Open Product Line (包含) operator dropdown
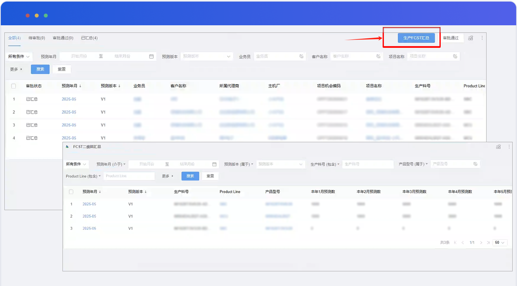The image size is (517, 286). point(83,176)
